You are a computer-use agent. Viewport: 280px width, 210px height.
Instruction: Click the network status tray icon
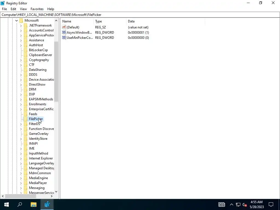click(238, 205)
